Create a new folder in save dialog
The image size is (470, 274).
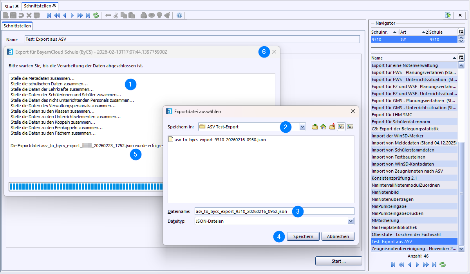point(332,126)
